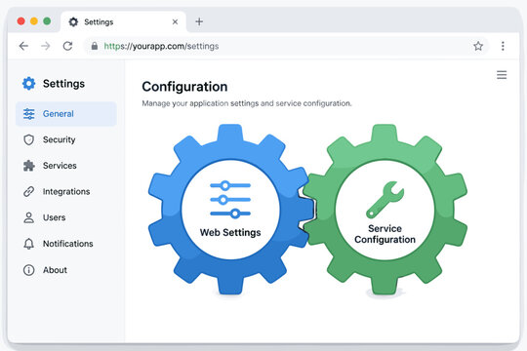Viewport: 527px width, 351px height.
Task: Reload the page with the refresh icon
Action: pos(67,46)
